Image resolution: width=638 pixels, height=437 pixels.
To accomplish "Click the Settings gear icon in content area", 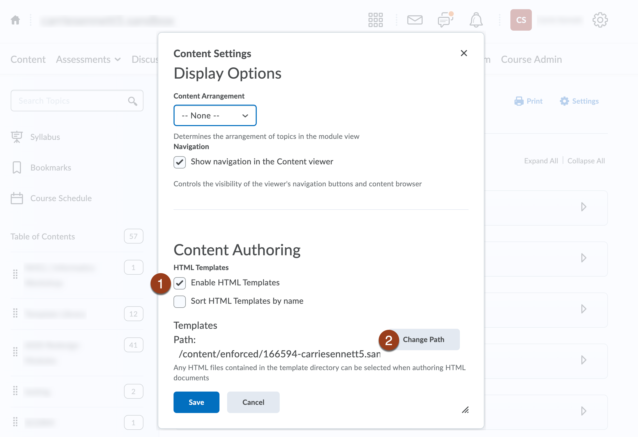I will tap(564, 101).
